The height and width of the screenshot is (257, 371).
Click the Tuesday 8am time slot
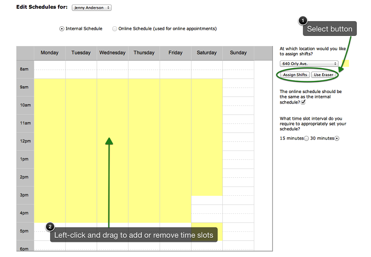[81, 70]
